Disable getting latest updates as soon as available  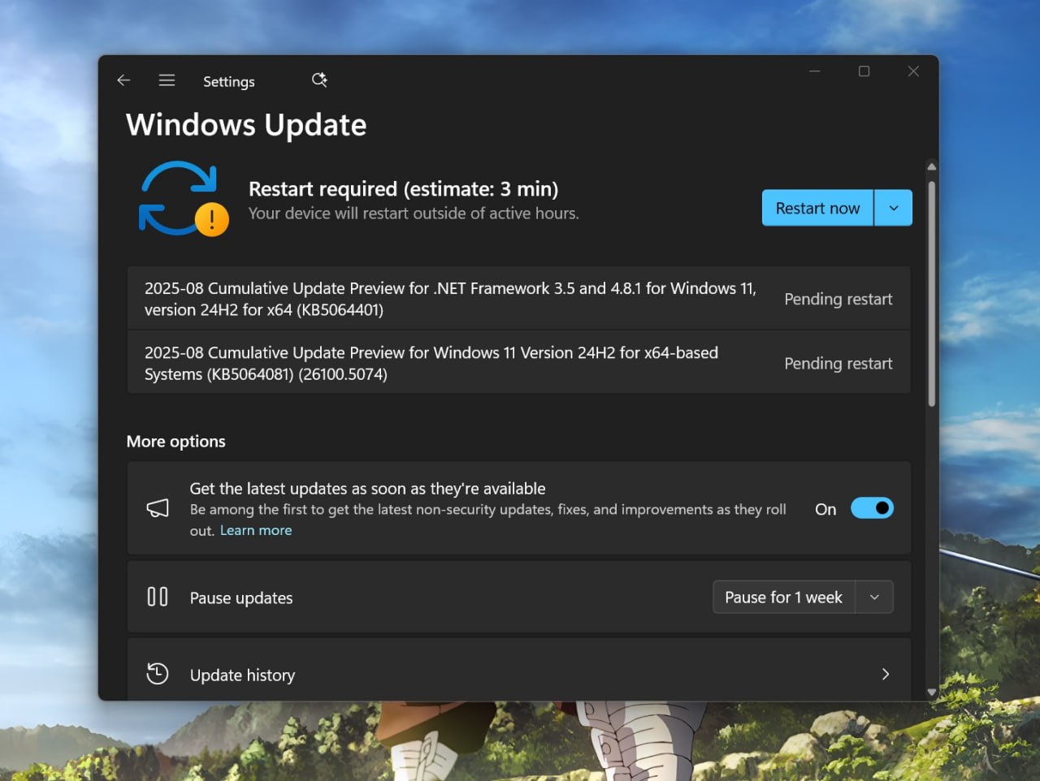(872, 507)
